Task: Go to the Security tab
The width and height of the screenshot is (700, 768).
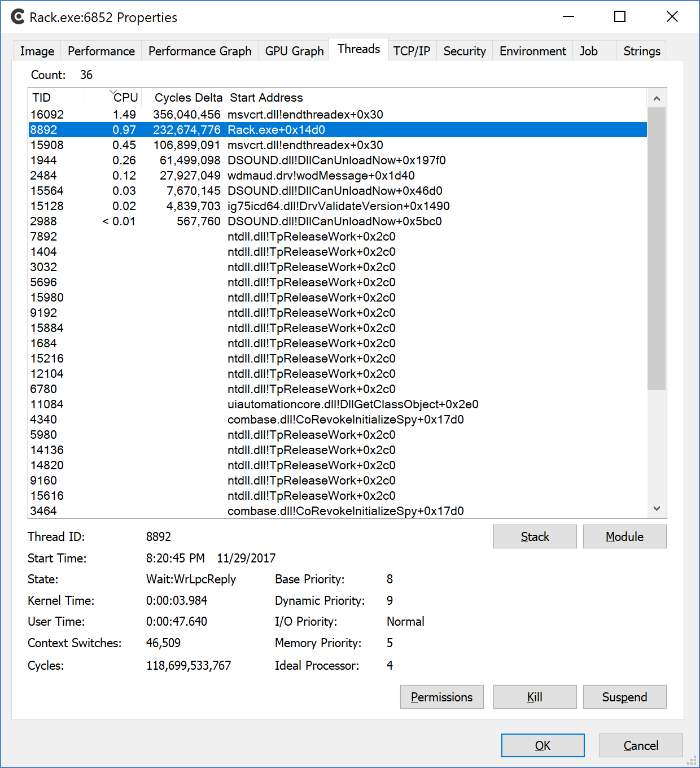Action: pos(465,51)
